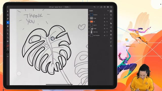Tap the touch shortcut circle on canvas
This screenshot has height=91, width=162.
[x=19, y=74]
